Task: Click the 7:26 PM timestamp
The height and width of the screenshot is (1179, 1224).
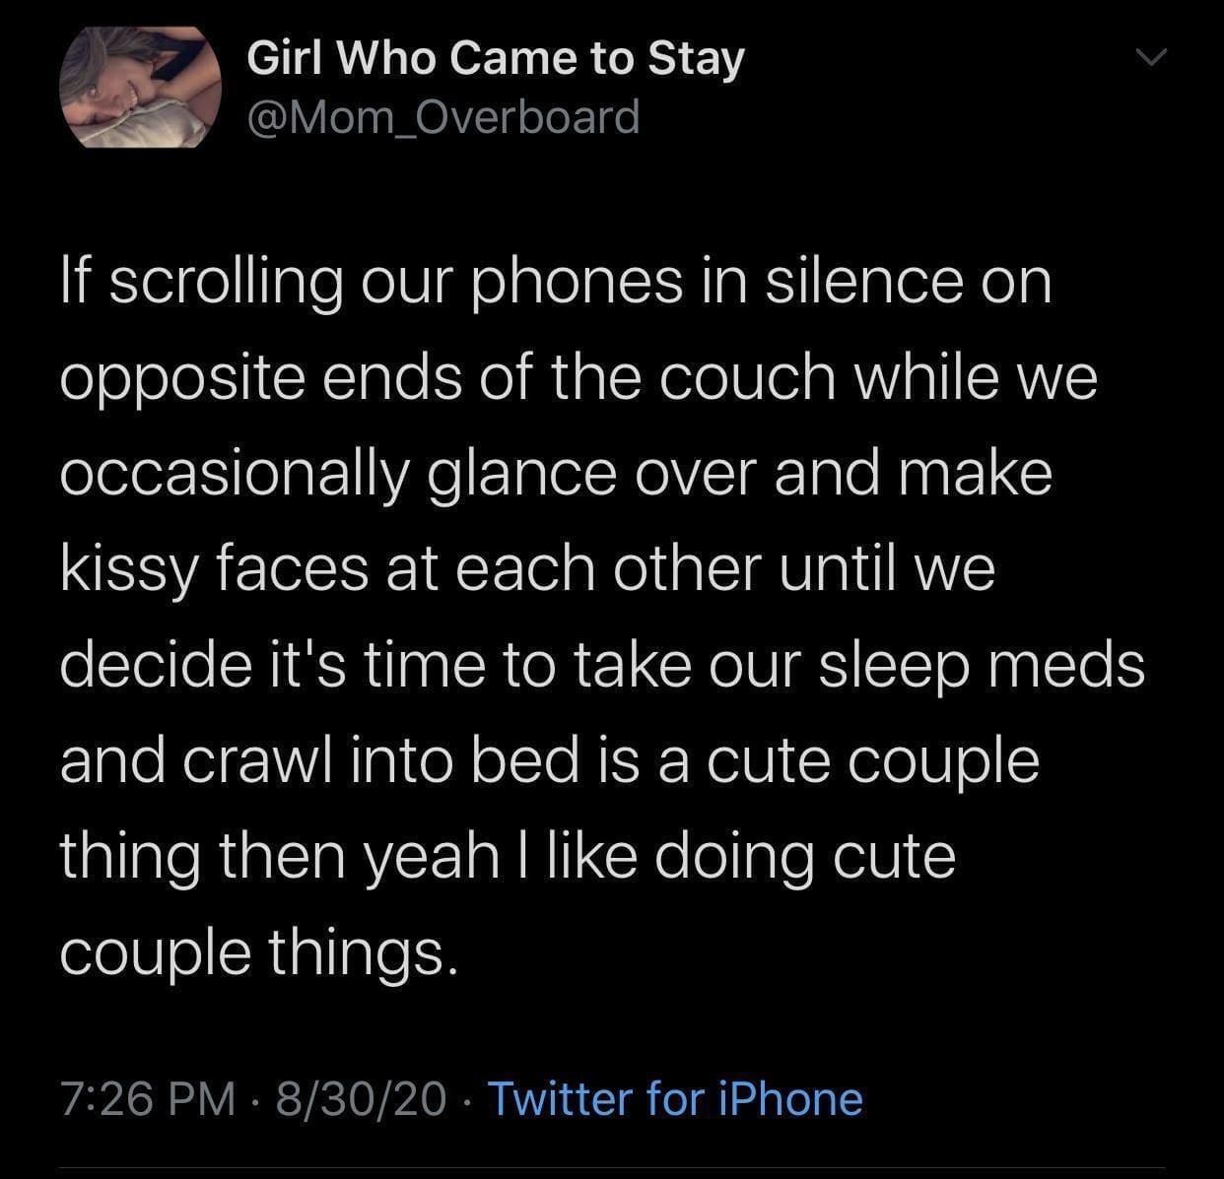Action: (x=148, y=1098)
